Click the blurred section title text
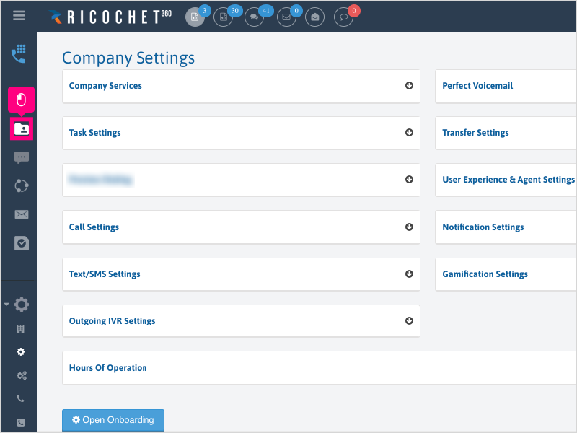The width and height of the screenshot is (577, 433). [x=100, y=180]
